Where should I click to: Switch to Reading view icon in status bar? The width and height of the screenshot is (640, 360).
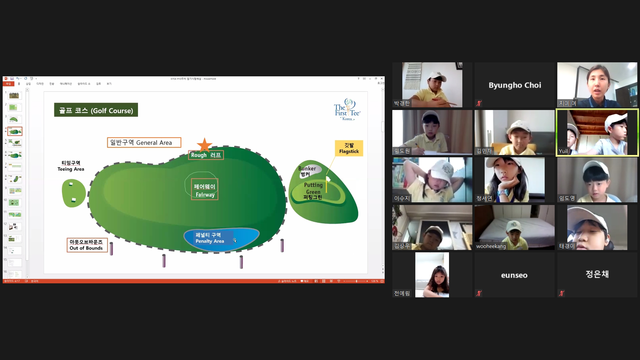(x=331, y=281)
